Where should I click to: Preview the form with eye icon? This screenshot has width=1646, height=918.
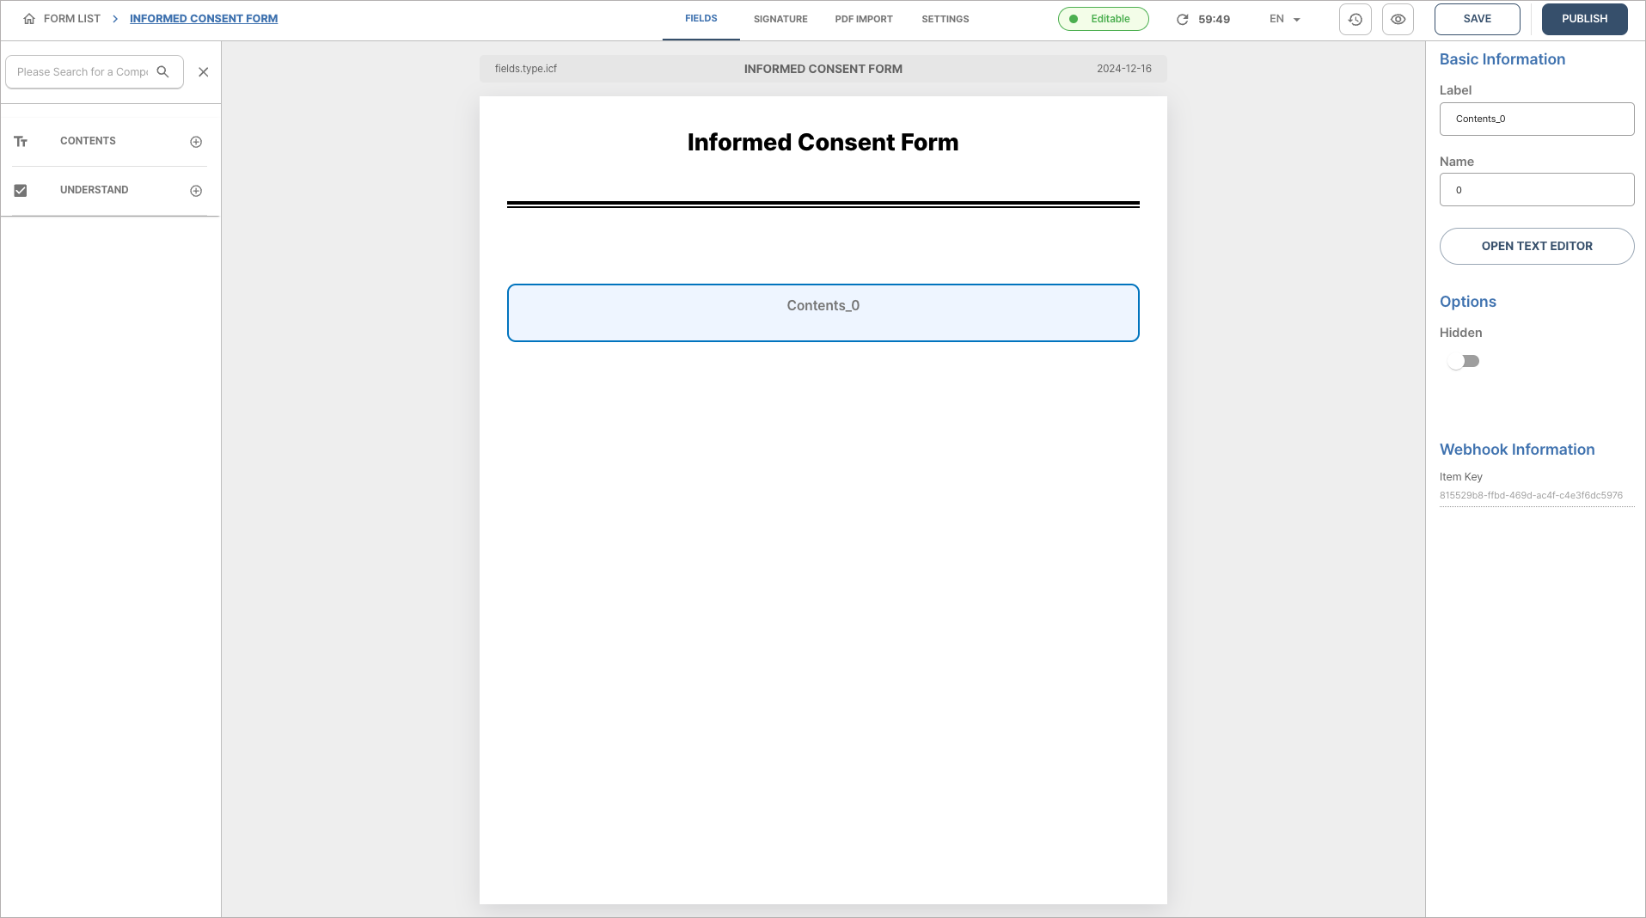point(1398,19)
